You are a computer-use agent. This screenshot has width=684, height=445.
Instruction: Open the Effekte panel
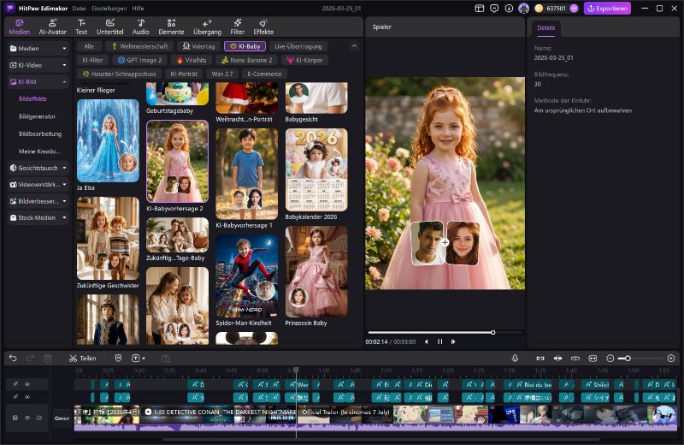(x=263, y=27)
